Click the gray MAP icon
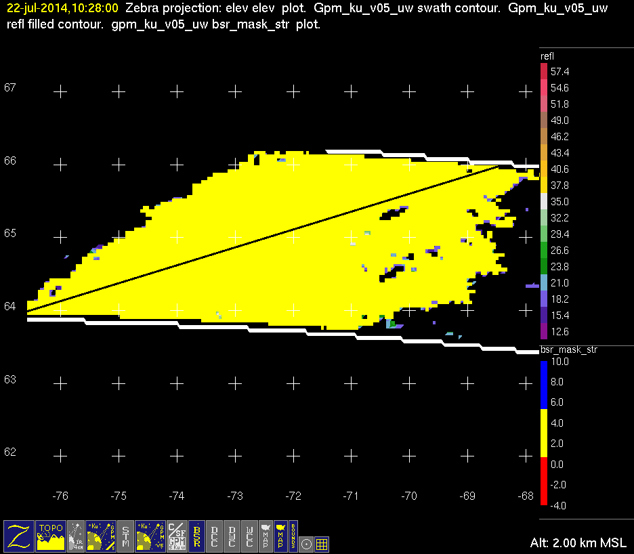634x554 pixels. 265,536
